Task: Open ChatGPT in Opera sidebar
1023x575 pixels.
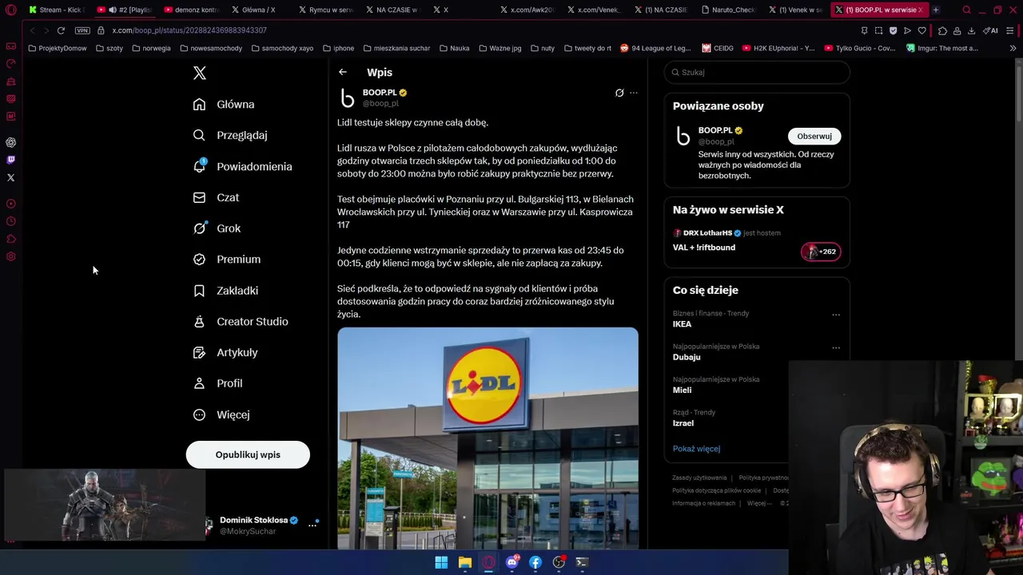Action: click(x=11, y=142)
